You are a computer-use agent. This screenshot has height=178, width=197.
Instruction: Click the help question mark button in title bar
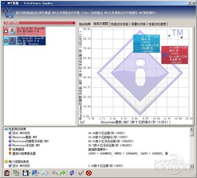(189, 3)
